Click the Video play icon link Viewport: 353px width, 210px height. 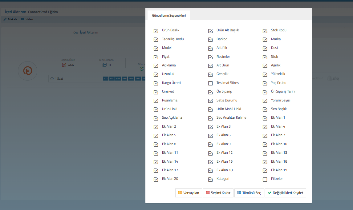pos(22,19)
